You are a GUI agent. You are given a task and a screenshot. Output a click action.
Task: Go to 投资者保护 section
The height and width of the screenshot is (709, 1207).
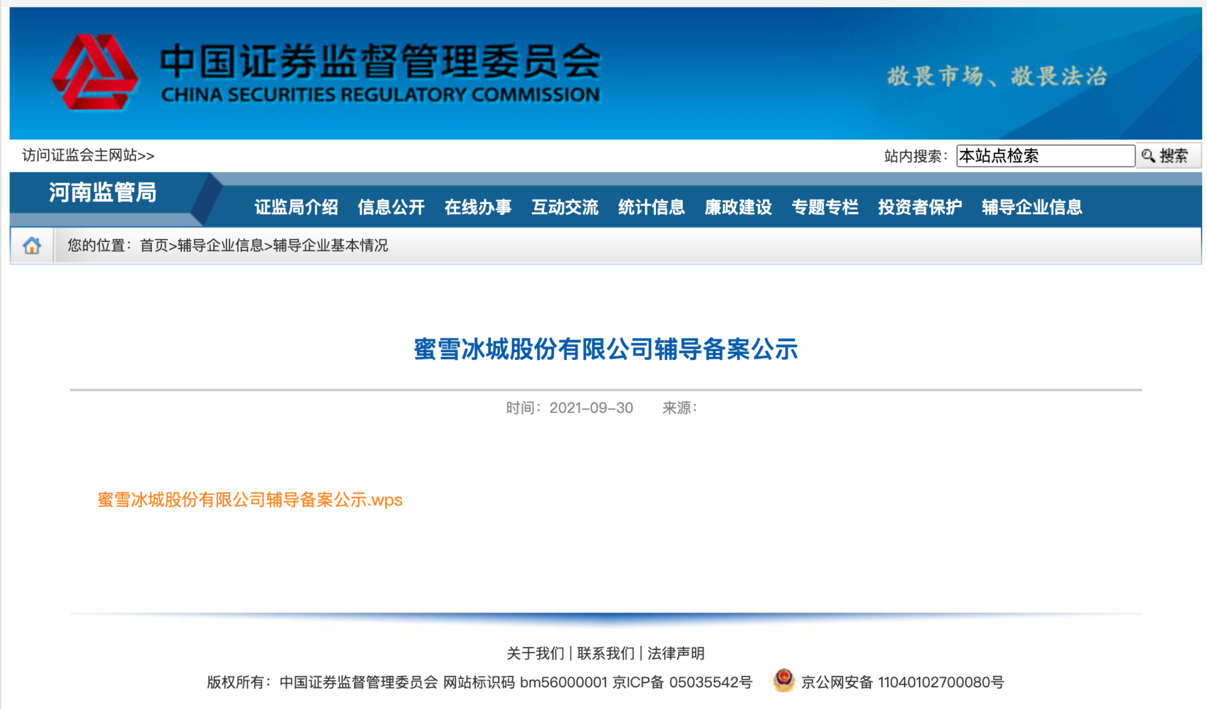(x=920, y=207)
